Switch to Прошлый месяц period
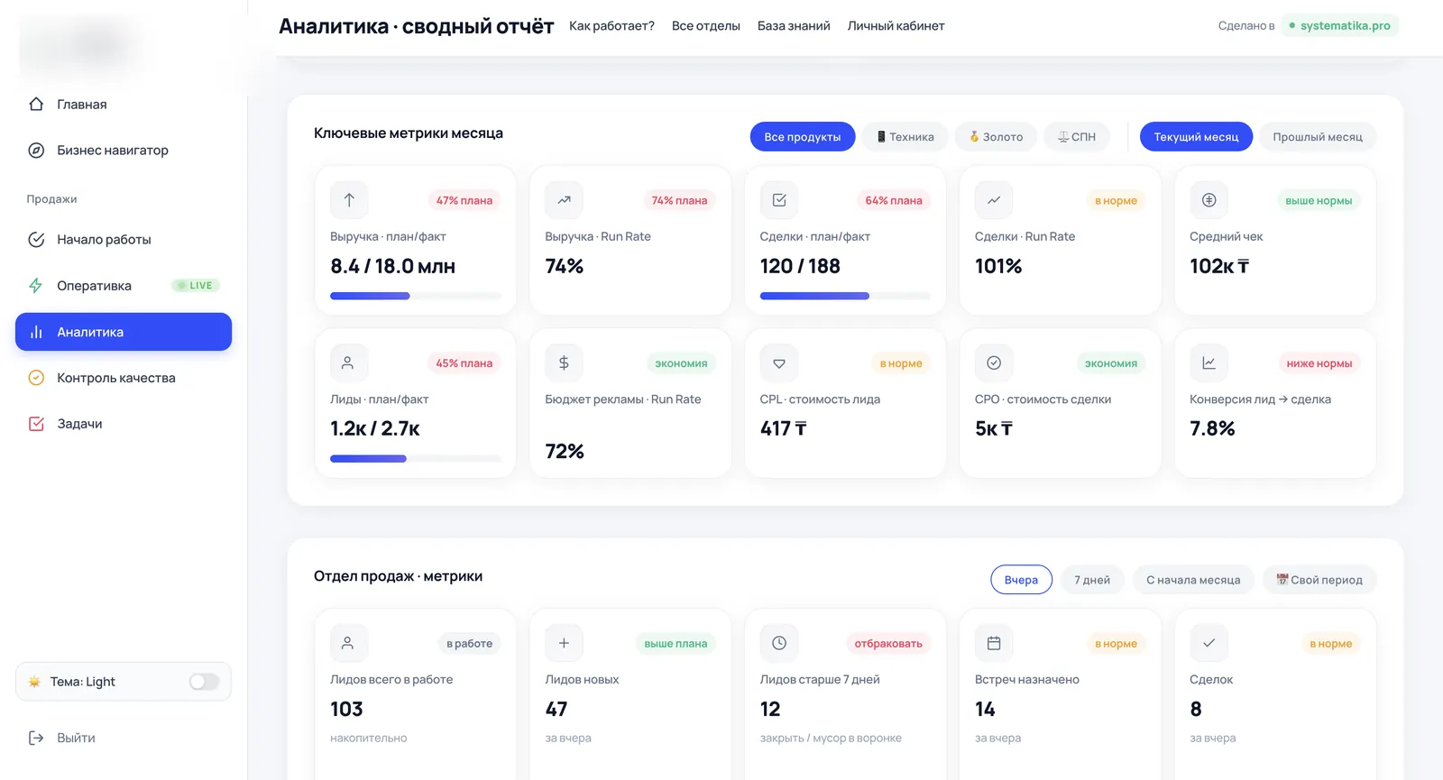The height and width of the screenshot is (780, 1443). (x=1318, y=137)
